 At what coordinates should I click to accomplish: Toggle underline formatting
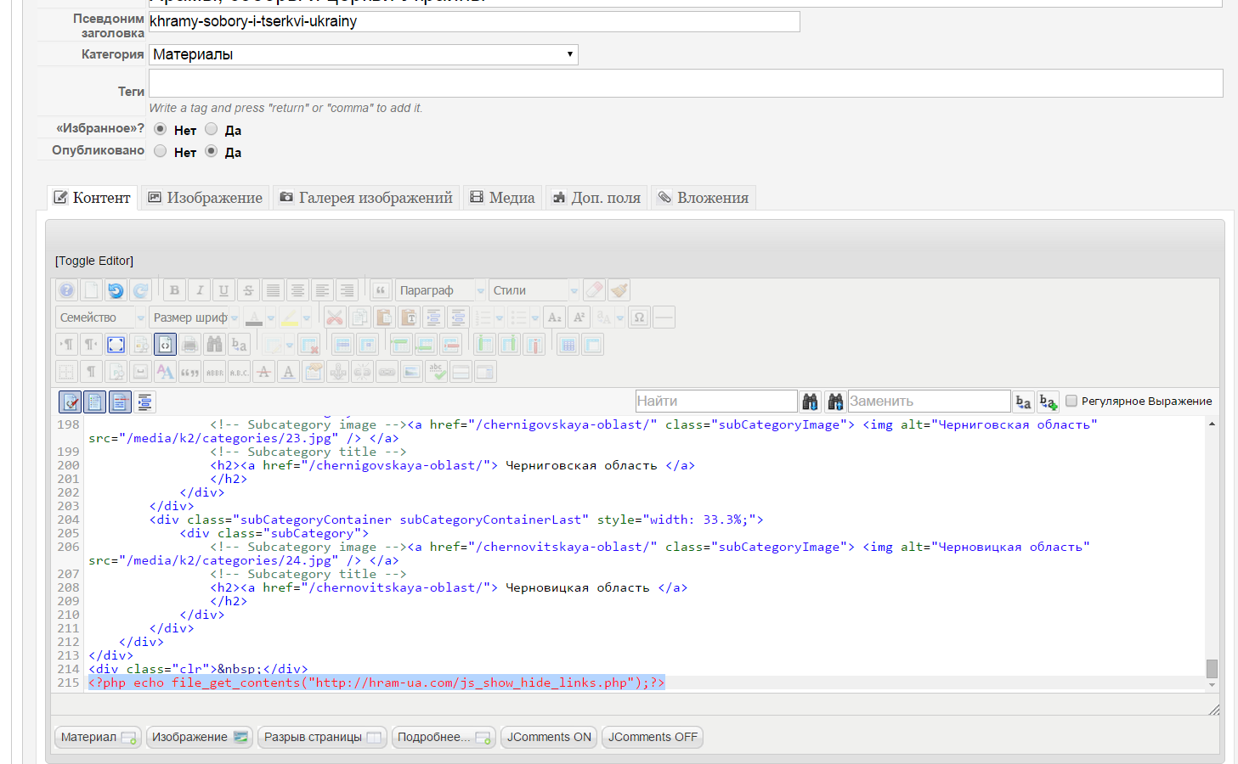coord(223,290)
